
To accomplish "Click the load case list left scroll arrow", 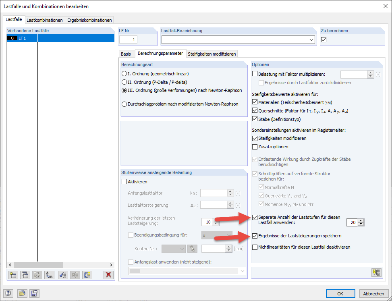I will [10, 265].
